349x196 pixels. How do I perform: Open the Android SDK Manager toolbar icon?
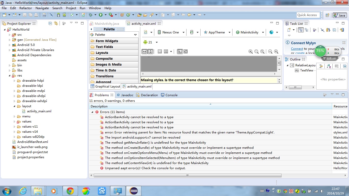coord(58,15)
